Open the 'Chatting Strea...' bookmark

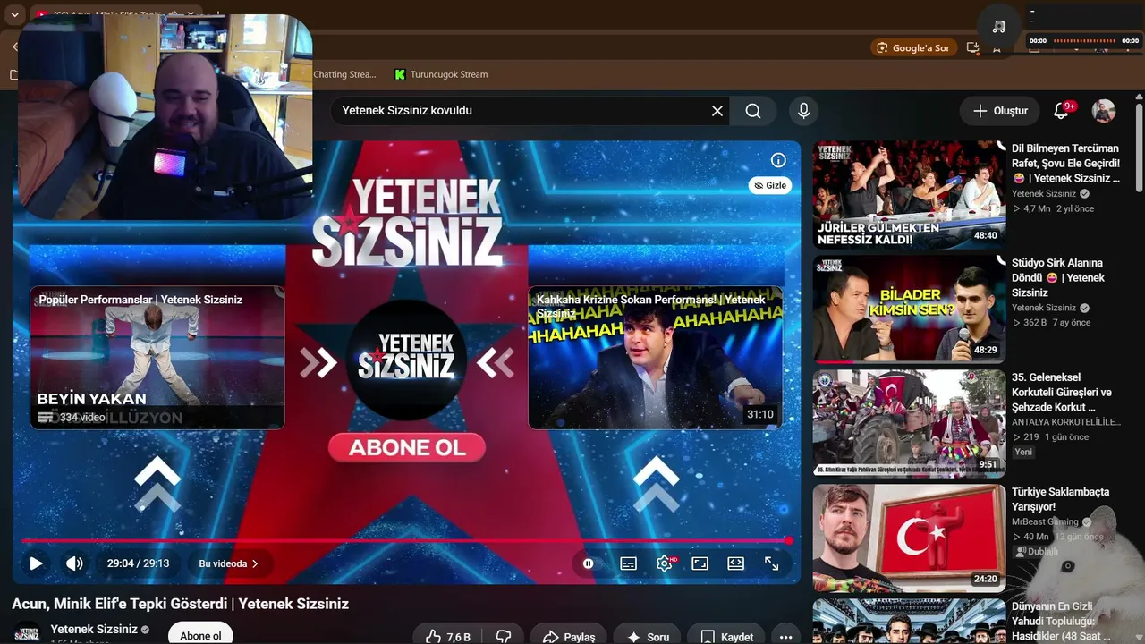click(x=344, y=74)
